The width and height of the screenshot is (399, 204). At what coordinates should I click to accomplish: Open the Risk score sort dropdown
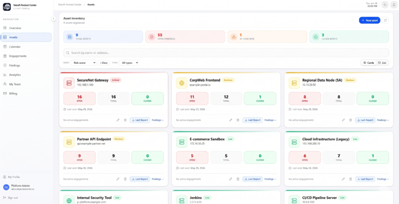[84, 63]
